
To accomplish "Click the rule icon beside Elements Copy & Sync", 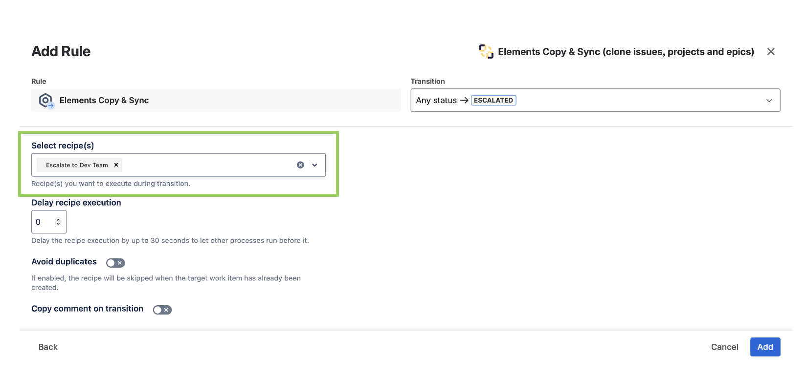I will (46, 101).
